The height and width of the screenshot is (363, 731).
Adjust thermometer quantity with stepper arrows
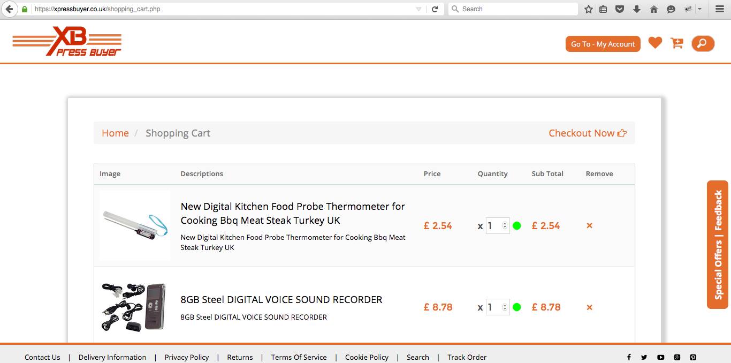click(505, 226)
